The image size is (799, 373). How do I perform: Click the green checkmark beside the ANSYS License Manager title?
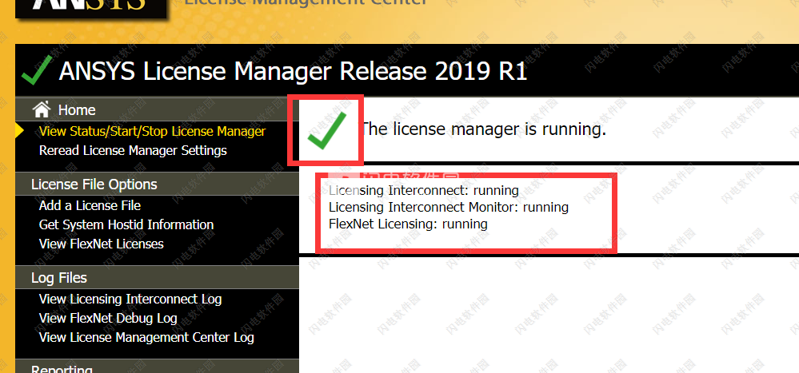(x=37, y=71)
